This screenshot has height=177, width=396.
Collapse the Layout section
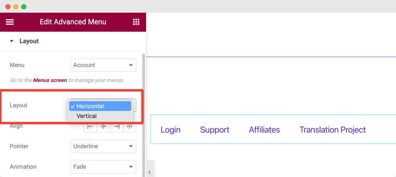11,41
